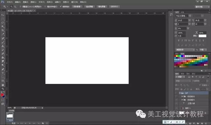This screenshot has width=211, height=125.
Task: Open anti-aliasing method dropdown
Action: [203, 50]
